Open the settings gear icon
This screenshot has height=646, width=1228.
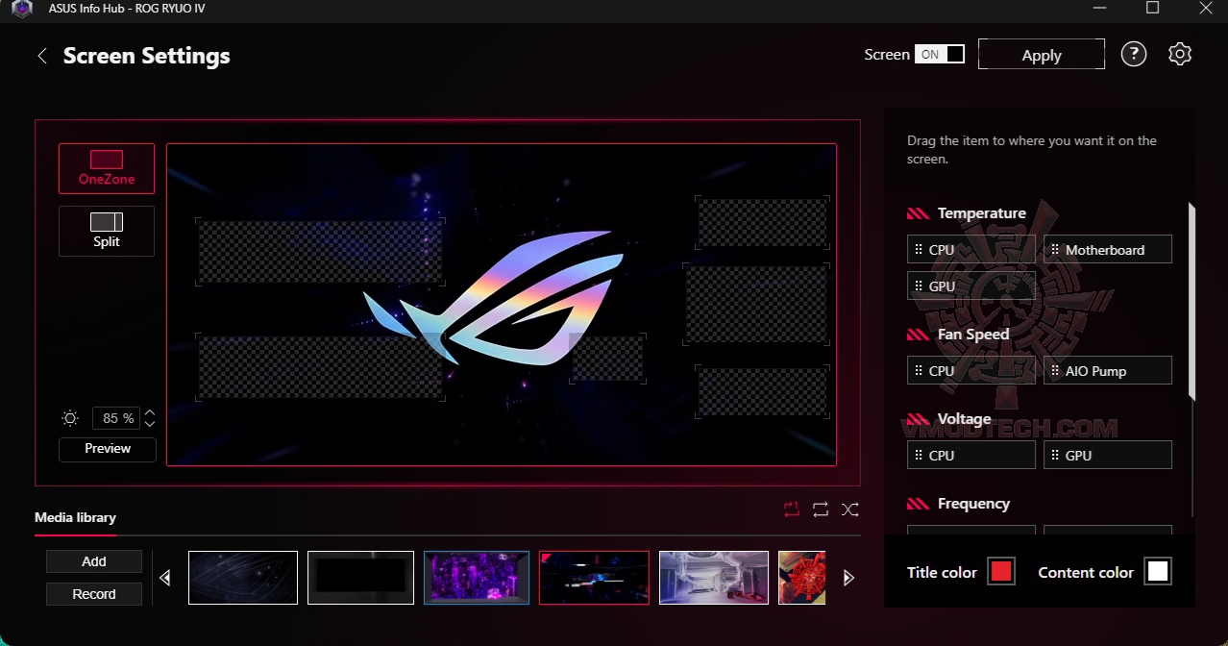click(1180, 54)
